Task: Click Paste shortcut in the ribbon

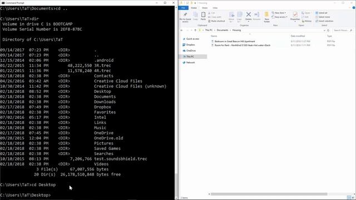Action: tap(216, 21)
